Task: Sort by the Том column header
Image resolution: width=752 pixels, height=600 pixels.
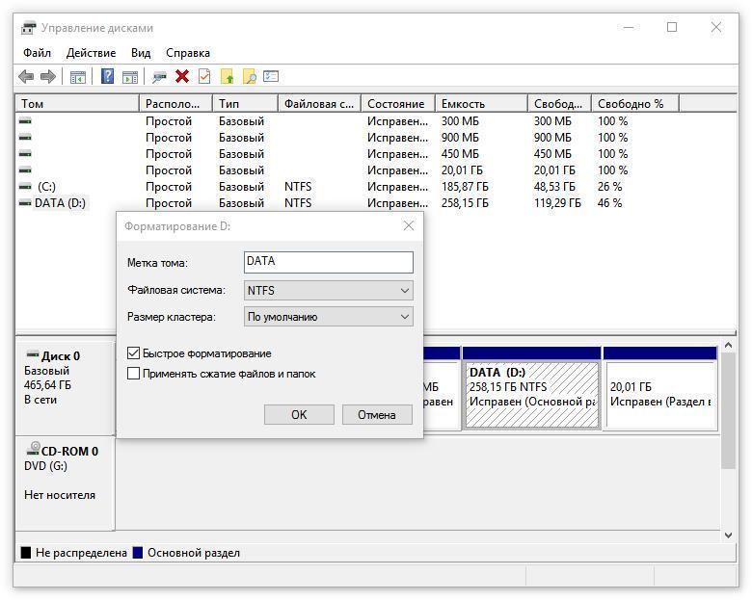Action: 77,103
